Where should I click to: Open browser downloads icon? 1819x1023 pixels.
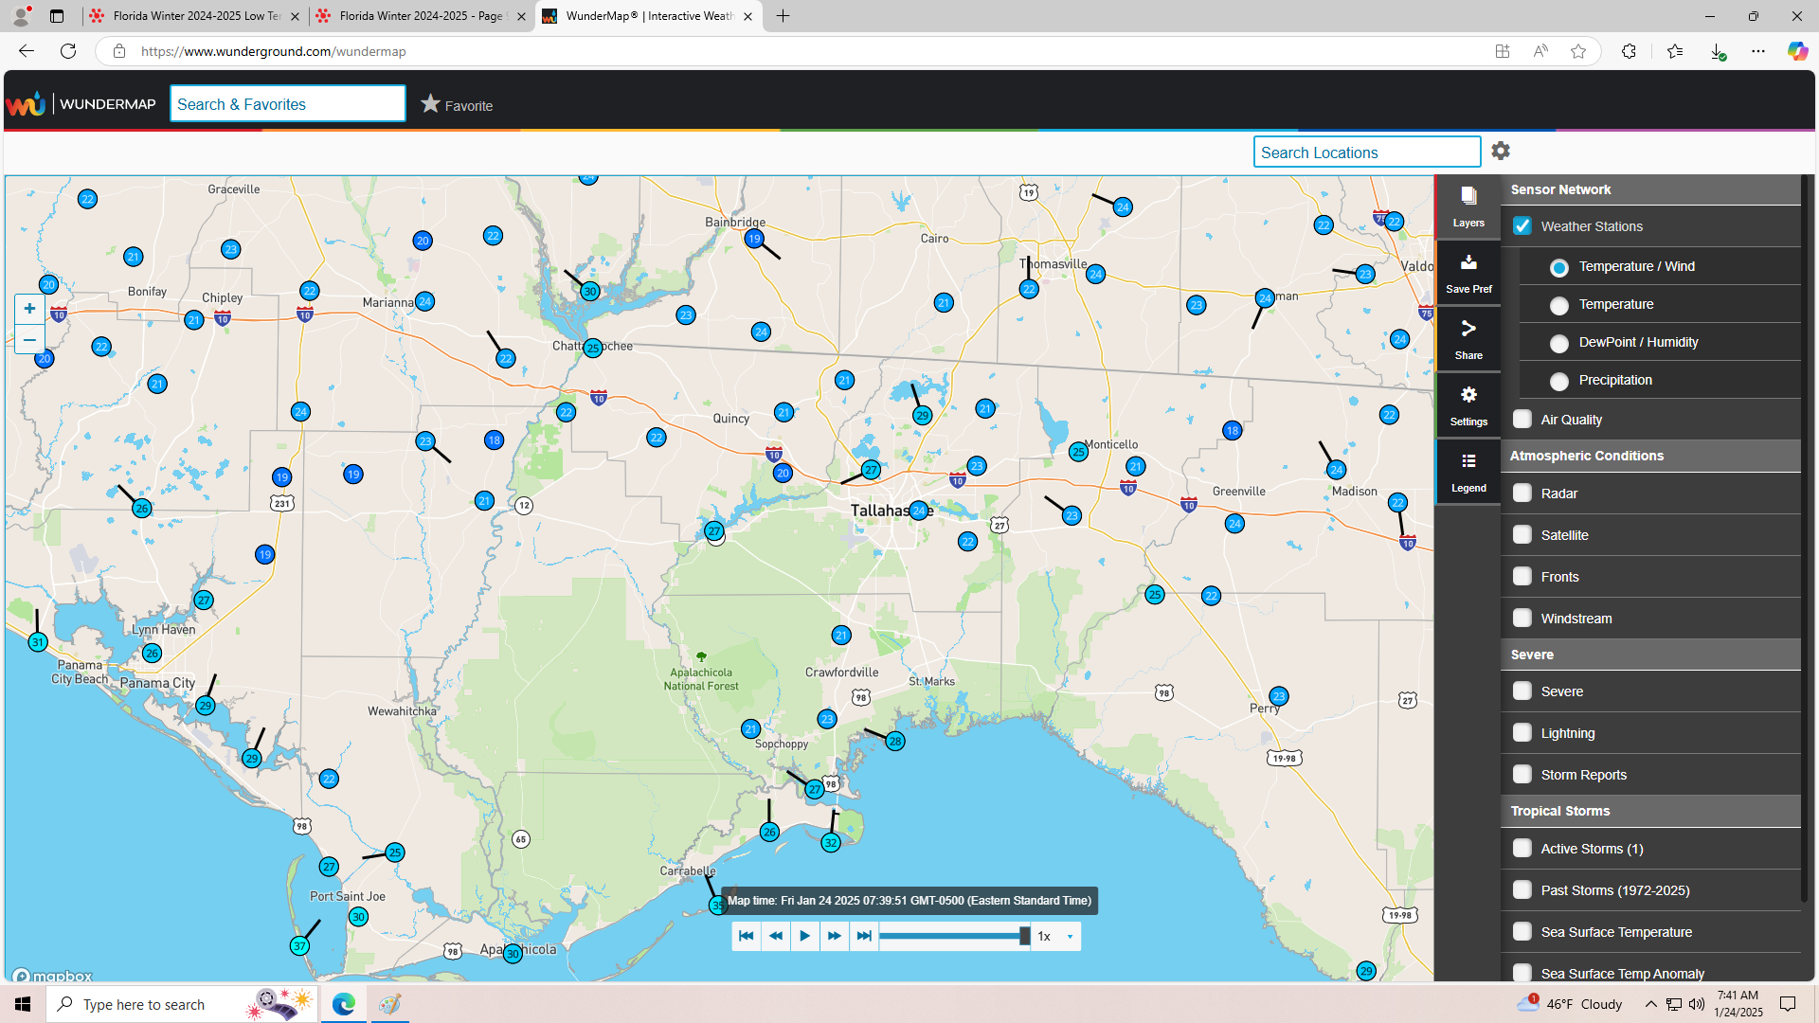click(1717, 51)
